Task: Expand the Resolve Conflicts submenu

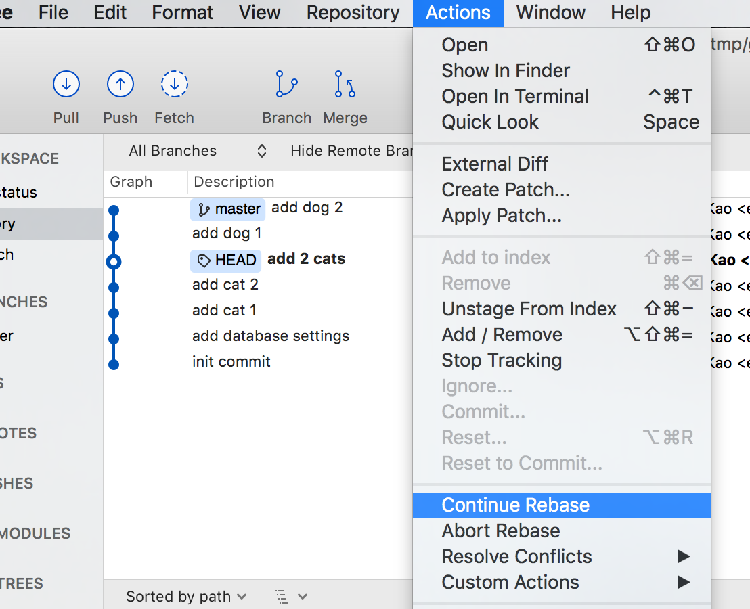Action: click(x=516, y=556)
